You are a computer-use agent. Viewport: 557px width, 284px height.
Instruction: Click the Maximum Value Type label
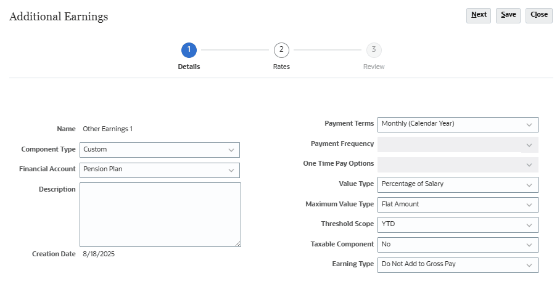pos(340,204)
